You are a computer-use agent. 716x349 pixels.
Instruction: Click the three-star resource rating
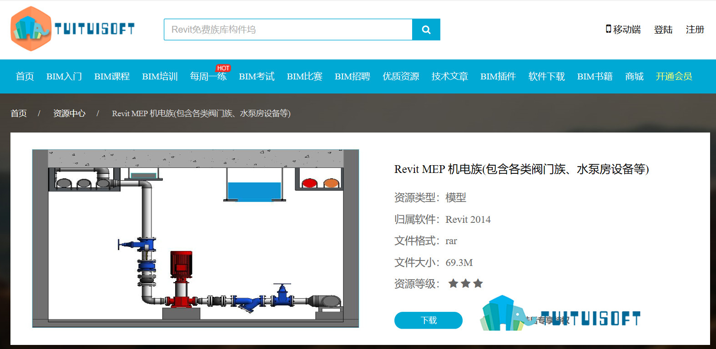pyautogui.click(x=465, y=284)
